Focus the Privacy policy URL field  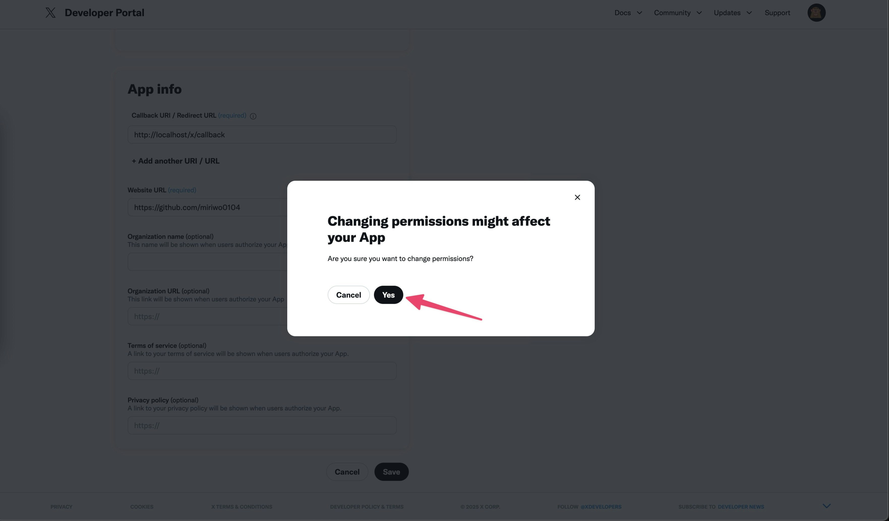262,425
